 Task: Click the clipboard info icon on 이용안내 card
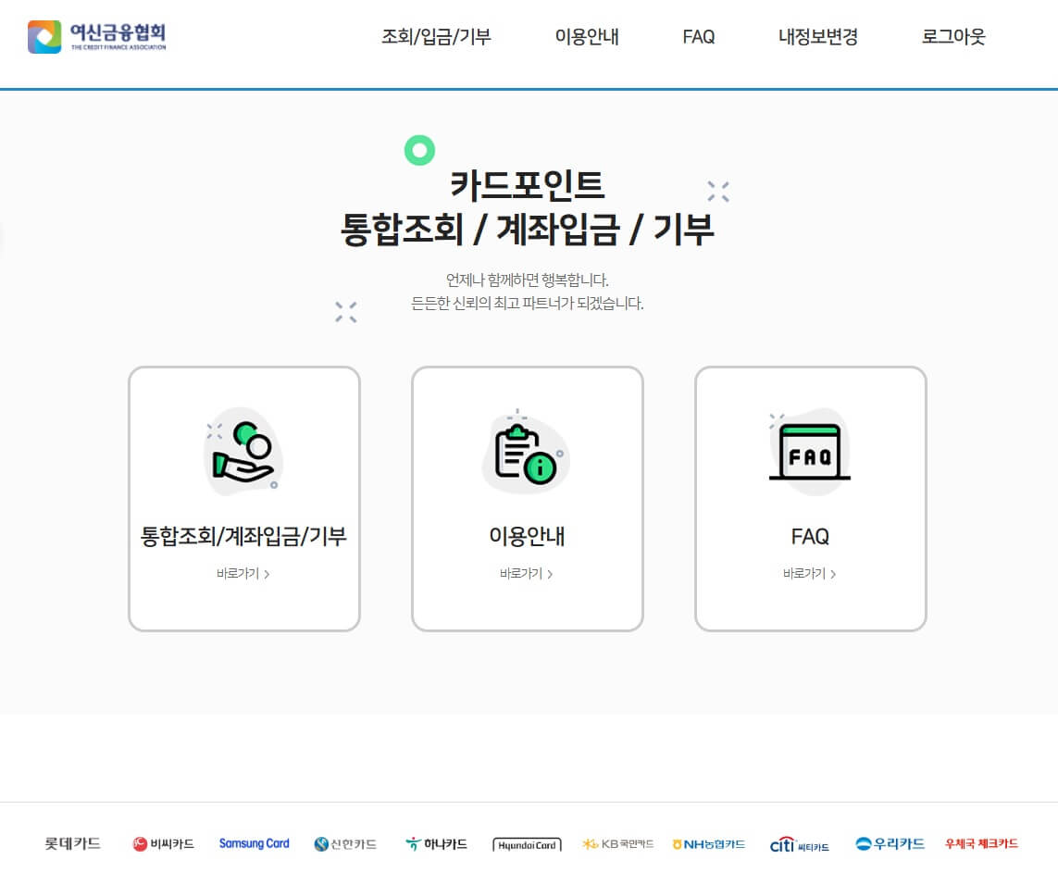pyautogui.click(x=527, y=452)
